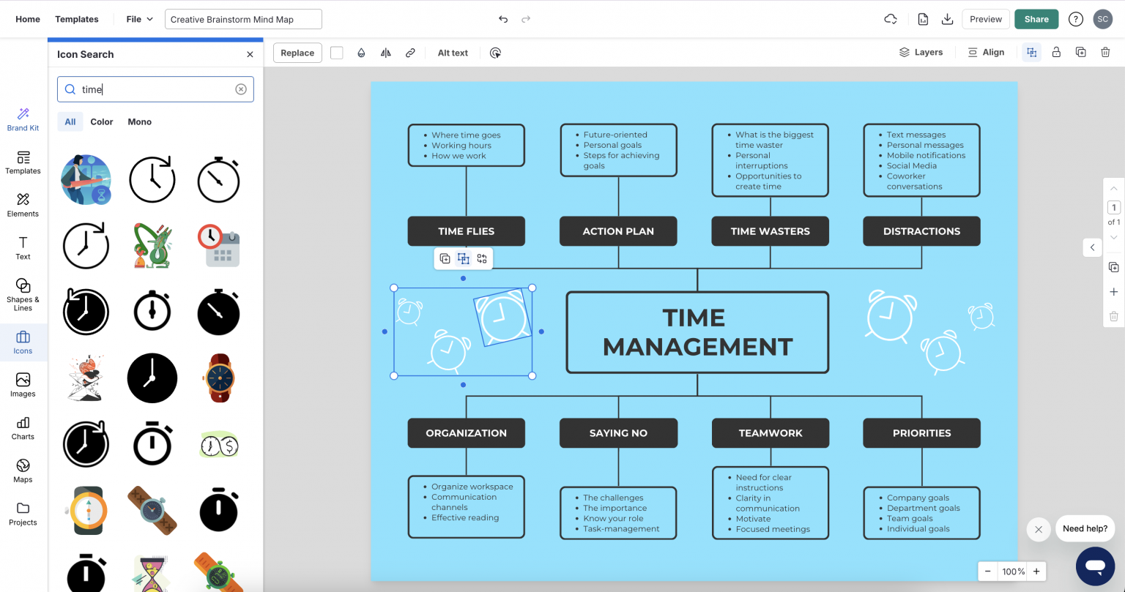Add a new page with plus icon
This screenshot has height=592, width=1125.
point(1113,292)
